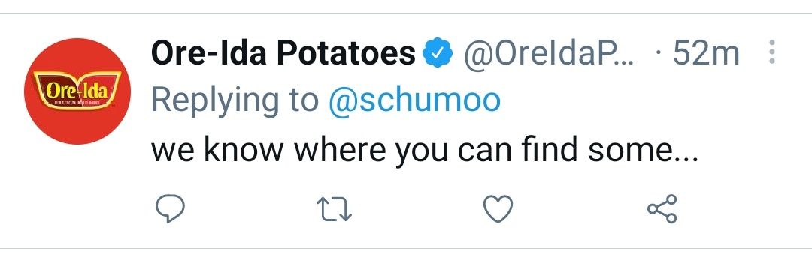Screen dimensions: 812x270
Task: Click the 52m timestamp
Action: [706, 53]
